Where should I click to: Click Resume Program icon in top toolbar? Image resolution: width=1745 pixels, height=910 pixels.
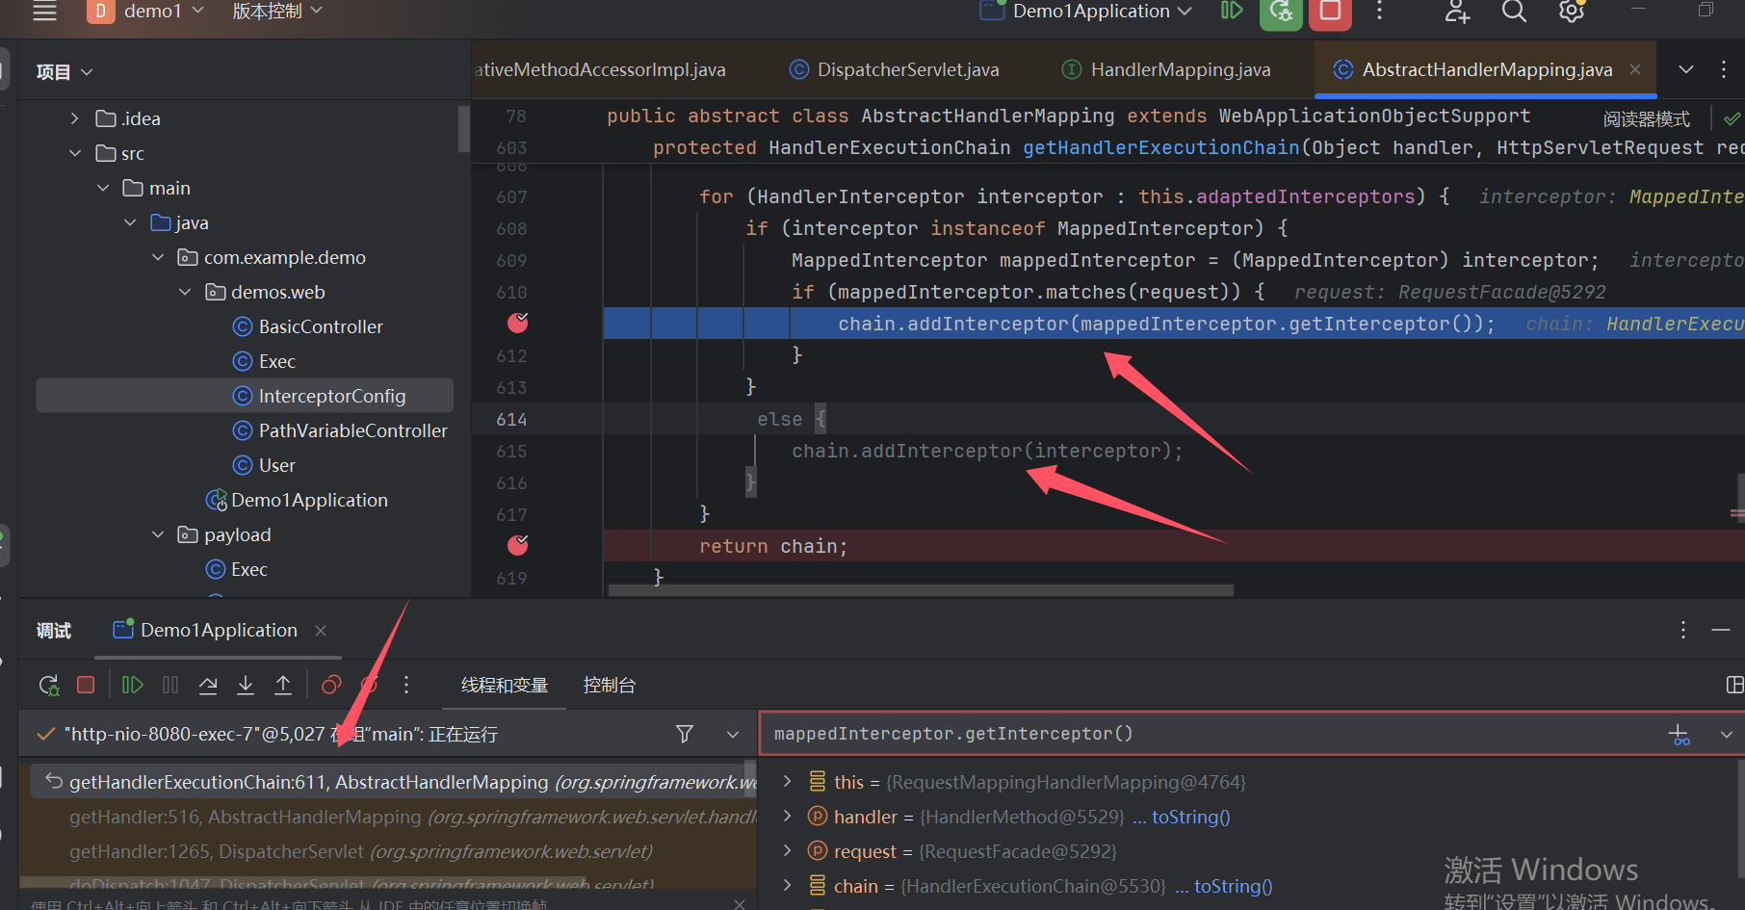[x=1232, y=11]
